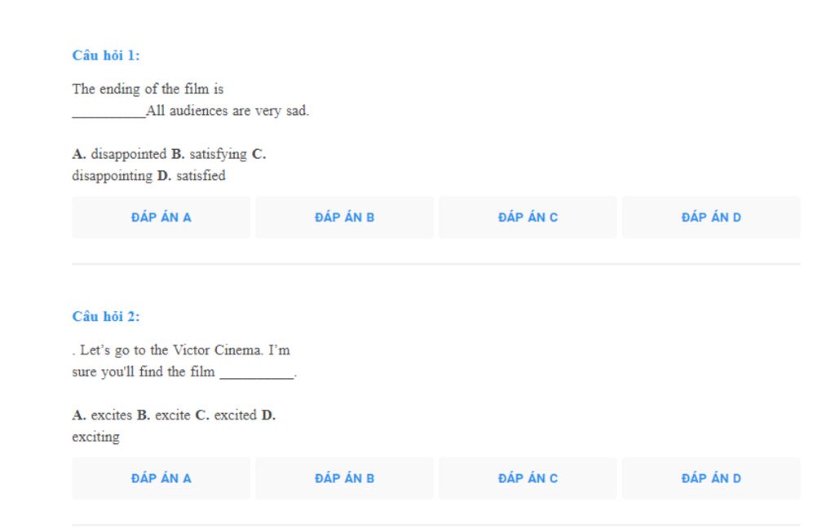This screenshot has width=835, height=532.
Task: Select ĐÁP ÁN D for Câu hỏi 1
Action: click(x=711, y=217)
